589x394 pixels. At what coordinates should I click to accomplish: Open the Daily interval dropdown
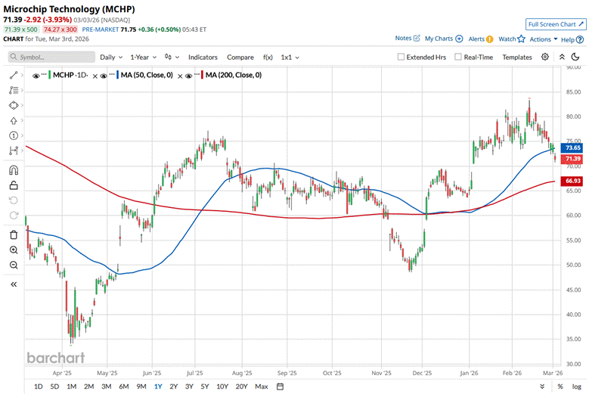(111, 57)
